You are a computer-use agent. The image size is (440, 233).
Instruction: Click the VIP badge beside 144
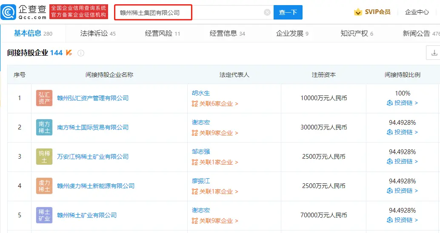[x=69, y=53]
